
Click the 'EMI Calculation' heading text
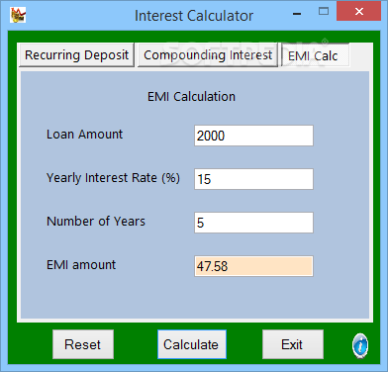pos(191,97)
